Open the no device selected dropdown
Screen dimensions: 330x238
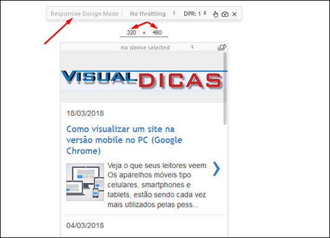tap(157, 48)
